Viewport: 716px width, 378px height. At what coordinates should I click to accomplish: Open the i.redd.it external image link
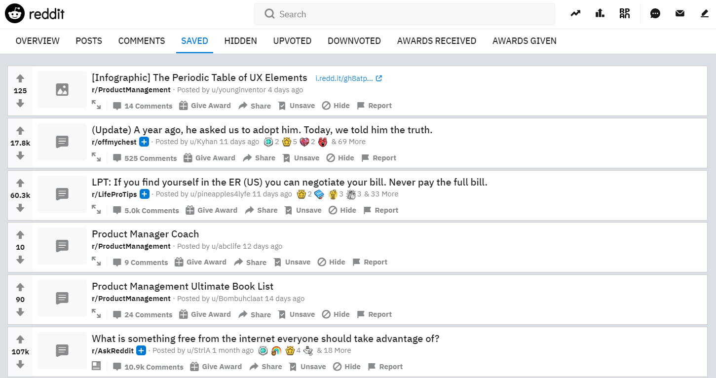coord(348,78)
